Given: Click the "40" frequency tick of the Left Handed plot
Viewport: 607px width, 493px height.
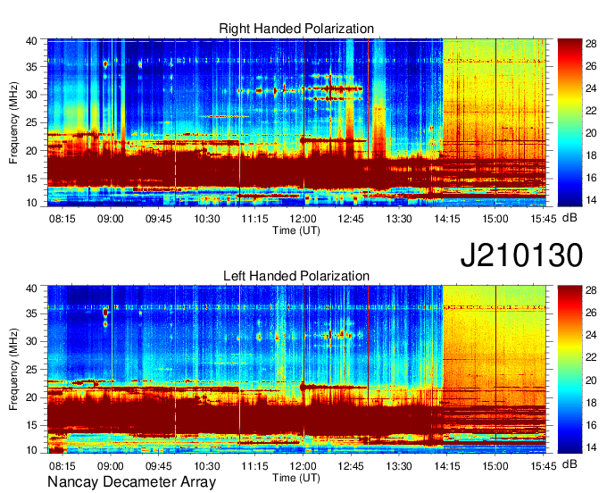Looking at the screenshot, I should click(x=32, y=288).
